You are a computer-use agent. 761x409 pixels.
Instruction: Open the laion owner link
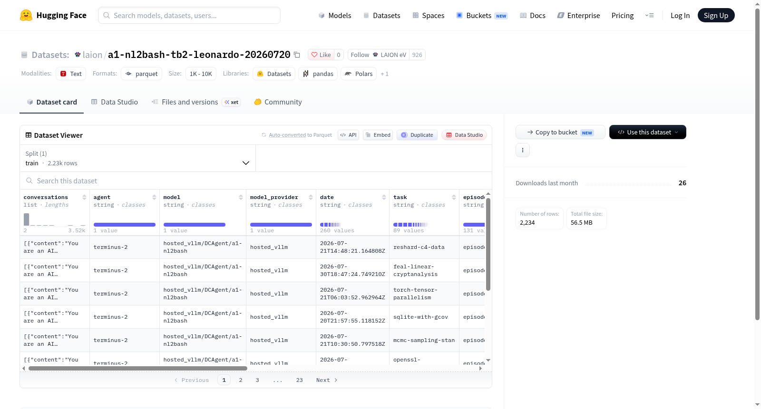tap(92, 55)
